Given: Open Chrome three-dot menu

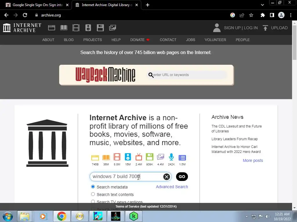Looking at the screenshot, I should tap(291, 15).
